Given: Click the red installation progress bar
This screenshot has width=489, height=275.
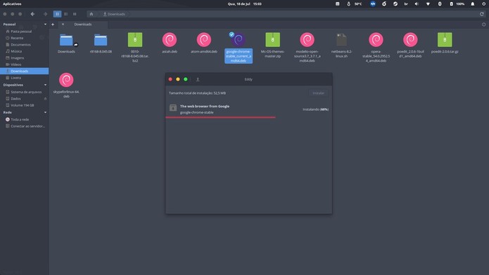Looking at the screenshot, I should [220, 117].
